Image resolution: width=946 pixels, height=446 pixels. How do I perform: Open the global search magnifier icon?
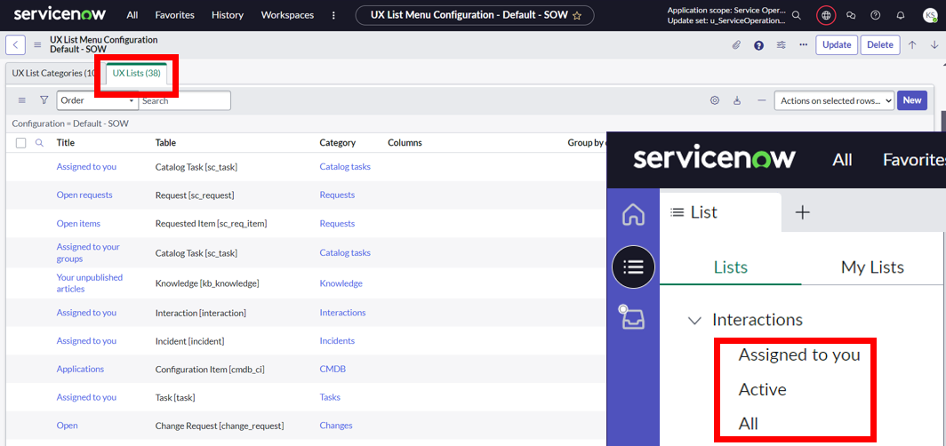tap(797, 15)
